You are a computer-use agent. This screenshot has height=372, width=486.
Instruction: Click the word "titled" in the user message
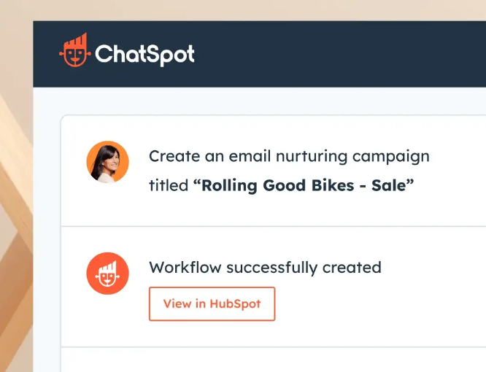coord(169,185)
